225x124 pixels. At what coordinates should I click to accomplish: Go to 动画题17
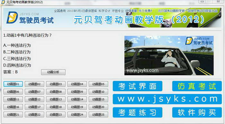click(x=34, y=107)
